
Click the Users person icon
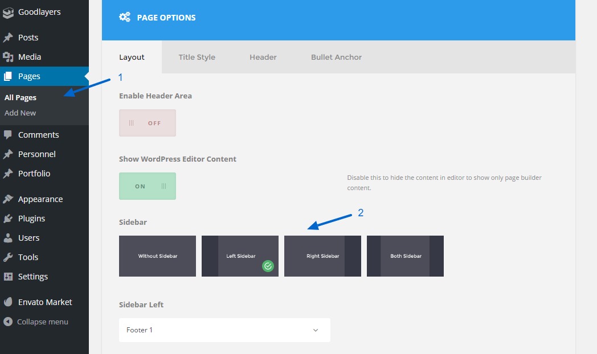[x=8, y=238]
